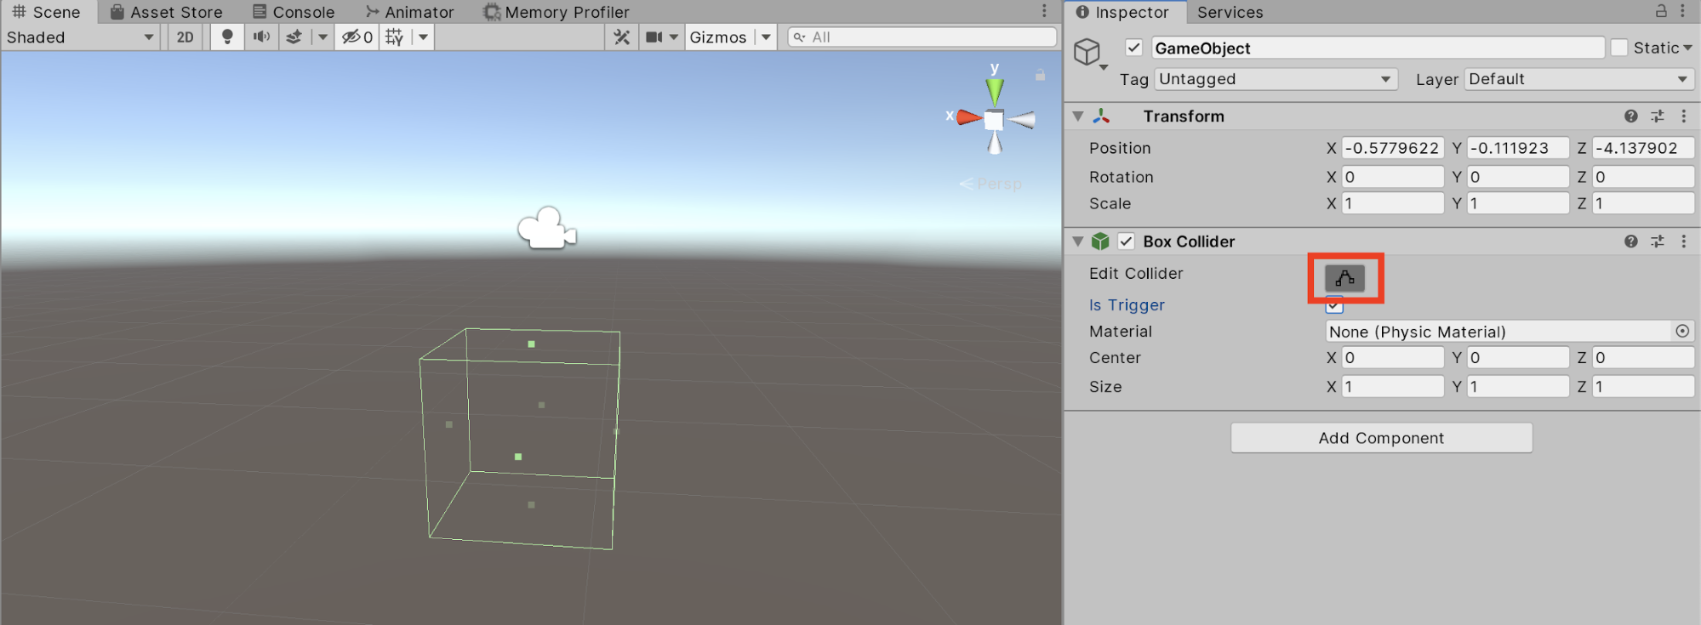
Task: Switch to the Services tab
Action: click(1230, 12)
